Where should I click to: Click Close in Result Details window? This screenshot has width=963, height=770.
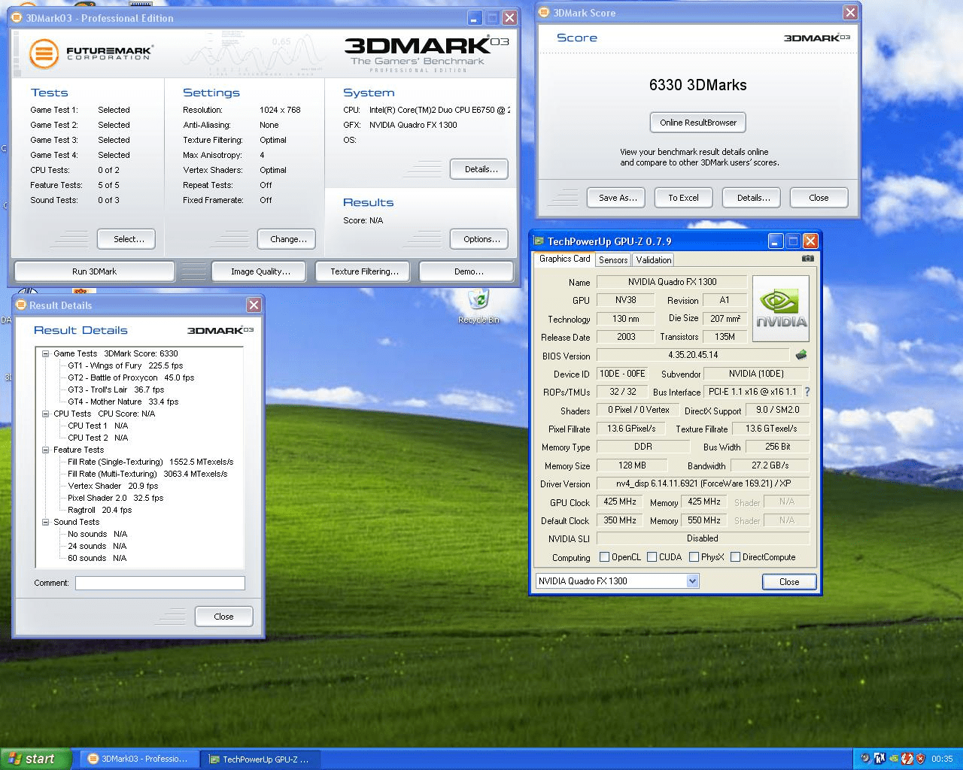tap(223, 617)
